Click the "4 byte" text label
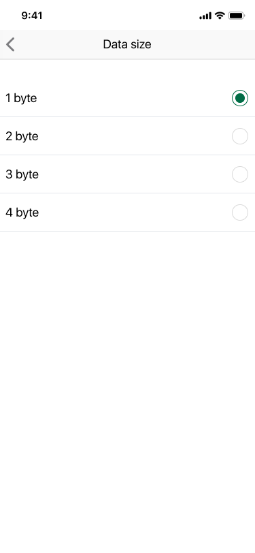 [x=22, y=212]
